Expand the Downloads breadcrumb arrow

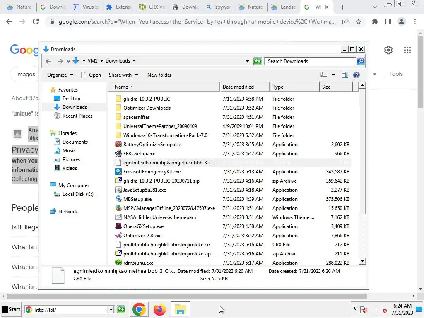coord(134,61)
